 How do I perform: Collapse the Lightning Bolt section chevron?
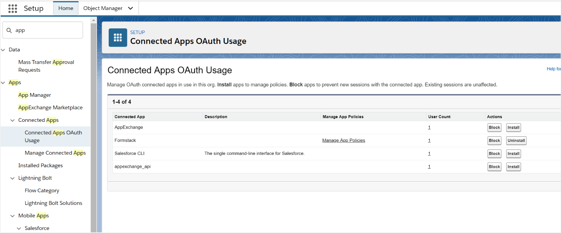click(x=12, y=178)
